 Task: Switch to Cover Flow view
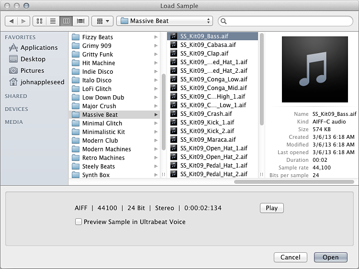(80, 21)
